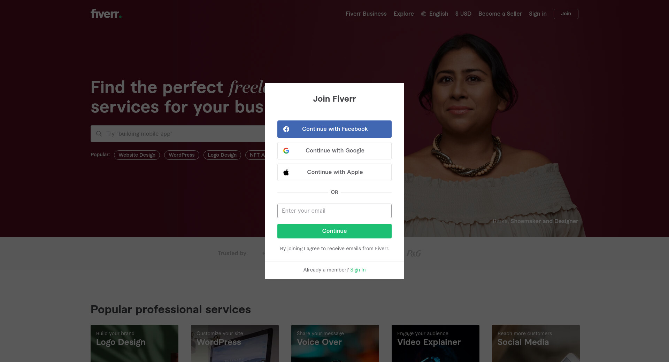Click the Facebook icon in signup dialog
Viewport: 669px width, 362px height.
[x=286, y=129]
